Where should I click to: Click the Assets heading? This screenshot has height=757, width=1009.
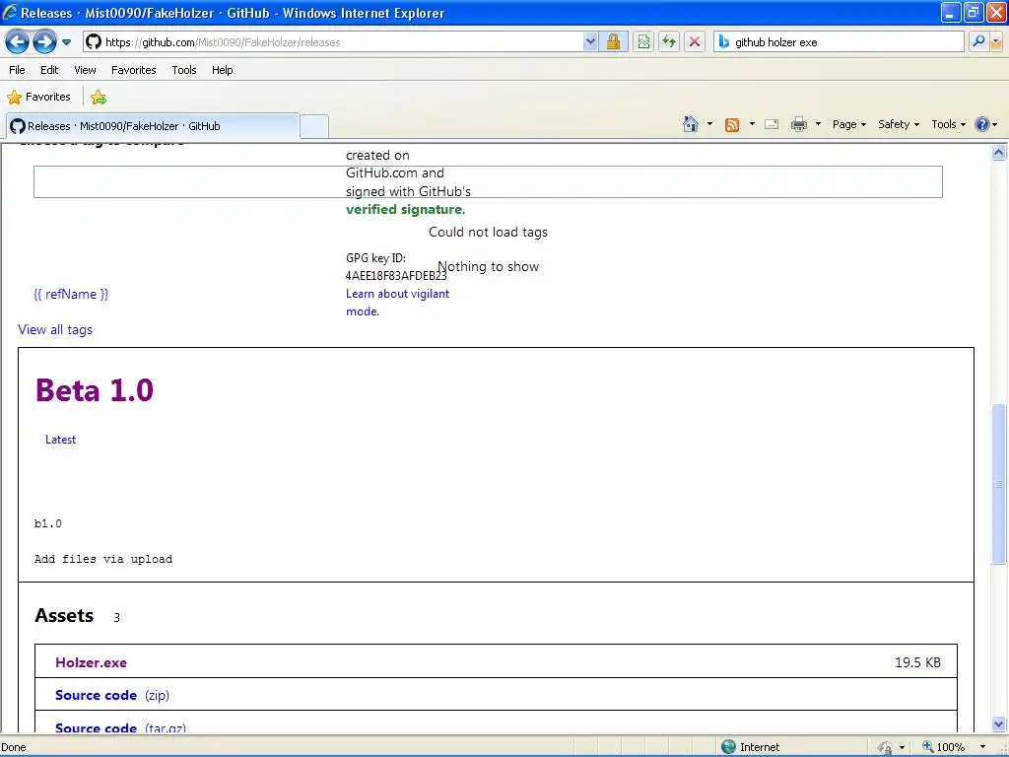pyautogui.click(x=64, y=615)
